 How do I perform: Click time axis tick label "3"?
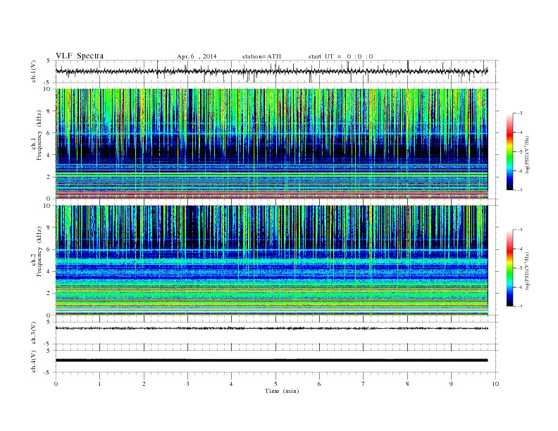pyautogui.click(x=187, y=384)
